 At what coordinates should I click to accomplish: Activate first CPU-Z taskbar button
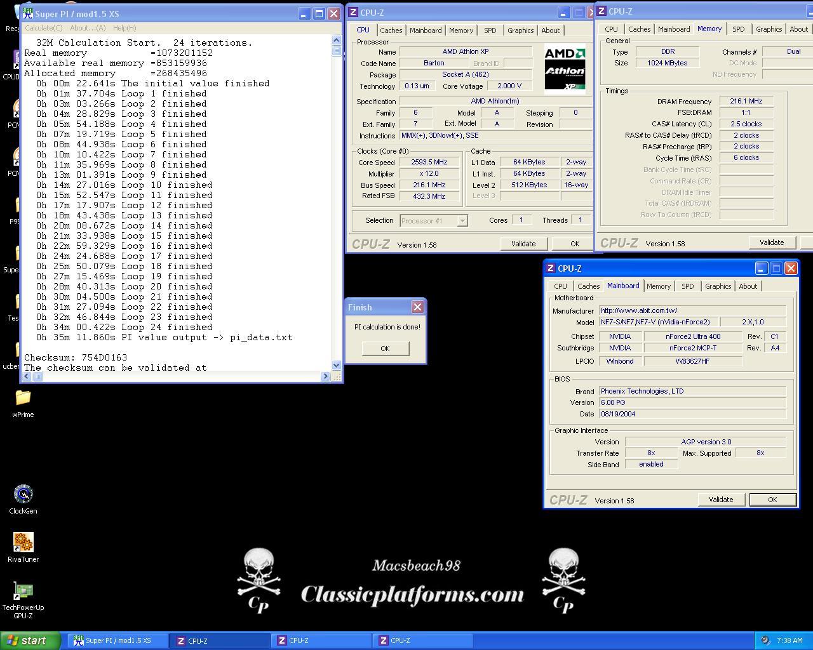(221, 640)
